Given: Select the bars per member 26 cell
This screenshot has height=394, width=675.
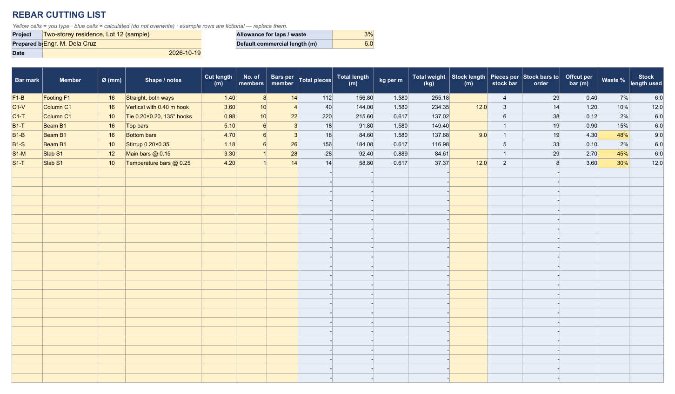Looking at the screenshot, I should pyautogui.click(x=282, y=144).
